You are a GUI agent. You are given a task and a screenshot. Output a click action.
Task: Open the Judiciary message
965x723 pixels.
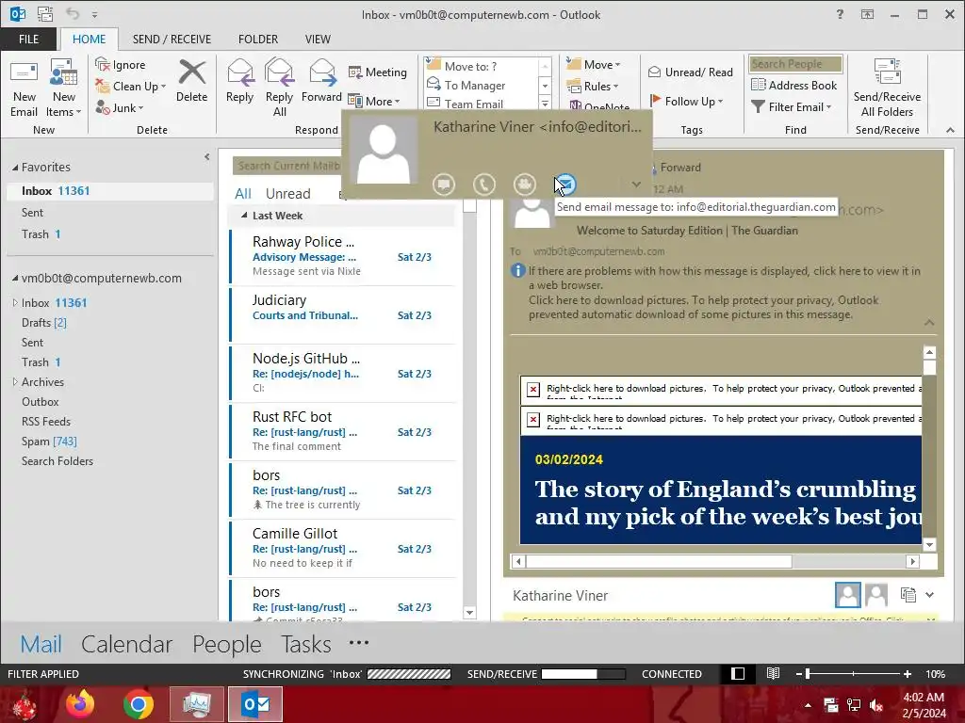pos(342,314)
